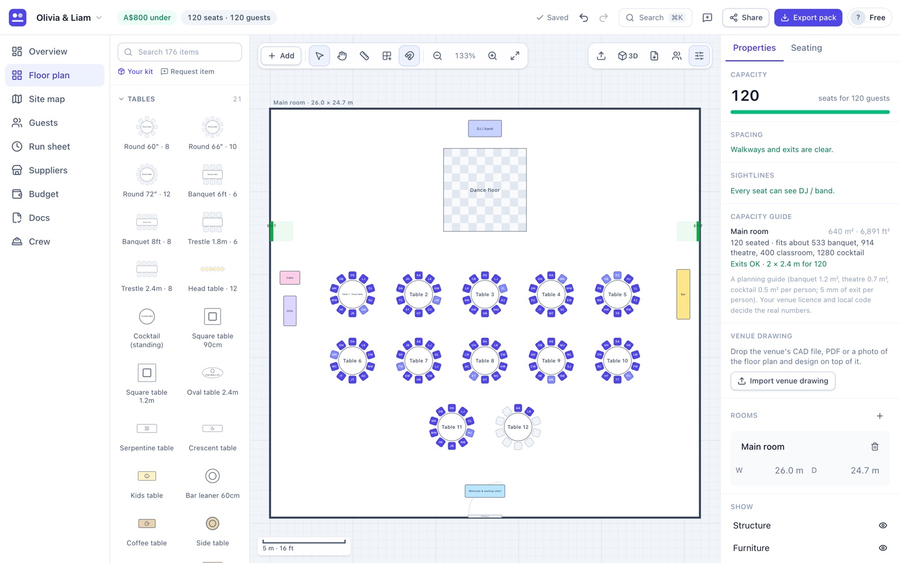
Task: Select the Properties tab
Action: [754, 48]
